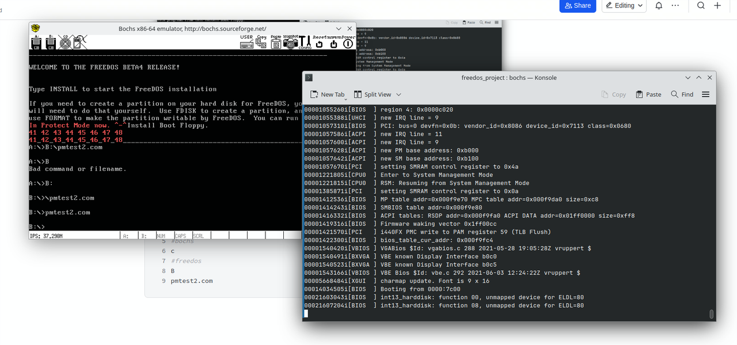
Task: Take a snapshot with the camera icon
Action: [291, 42]
